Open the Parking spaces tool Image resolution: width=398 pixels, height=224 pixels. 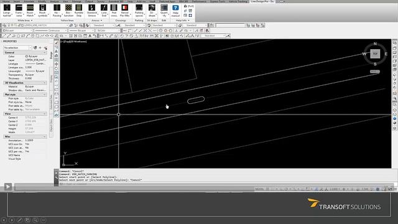139,11
